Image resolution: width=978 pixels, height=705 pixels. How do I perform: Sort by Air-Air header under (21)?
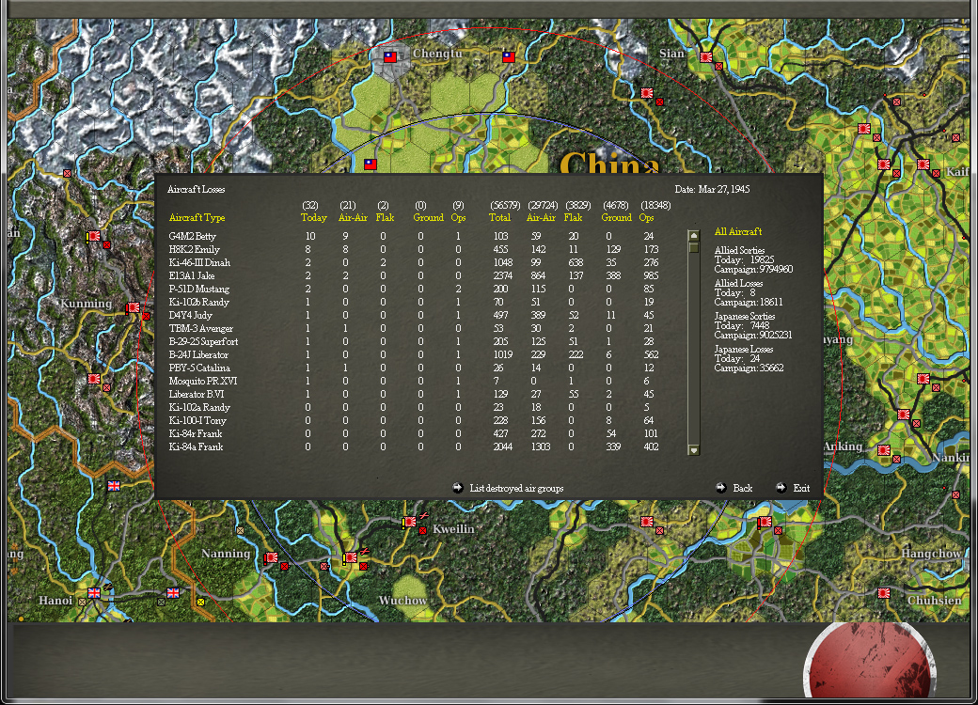click(353, 217)
